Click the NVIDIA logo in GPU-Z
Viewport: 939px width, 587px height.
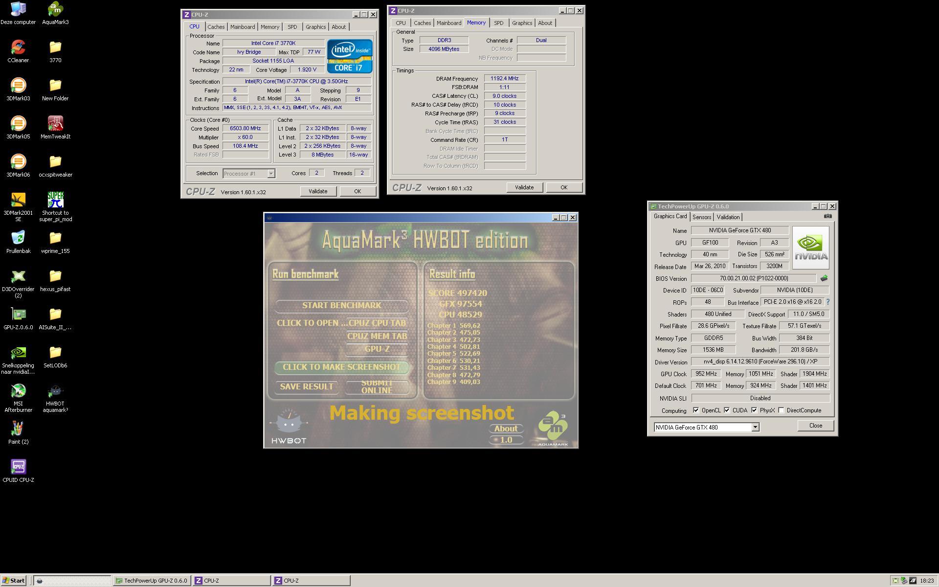(x=810, y=248)
